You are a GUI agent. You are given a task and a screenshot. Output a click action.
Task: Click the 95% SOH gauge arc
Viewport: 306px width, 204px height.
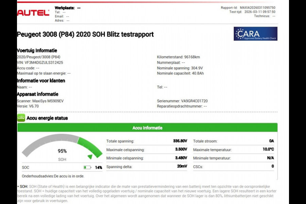[x=62, y=146]
